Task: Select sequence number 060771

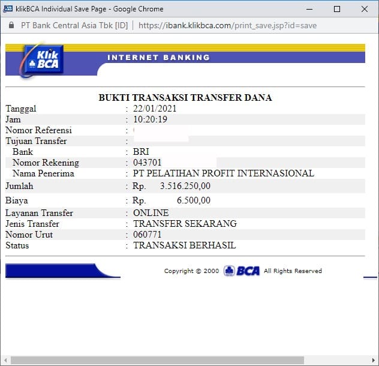Action: [x=147, y=235]
